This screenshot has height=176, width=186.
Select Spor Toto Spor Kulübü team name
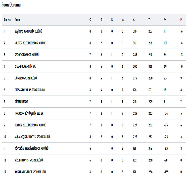click(x=27, y=55)
